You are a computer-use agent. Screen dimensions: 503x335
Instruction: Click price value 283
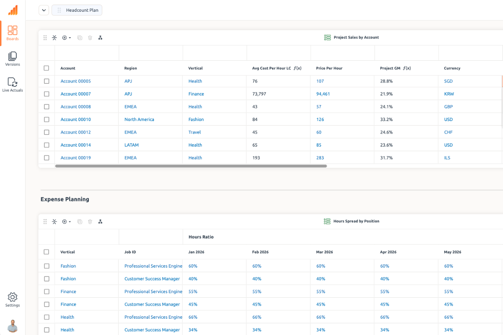click(320, 158)
